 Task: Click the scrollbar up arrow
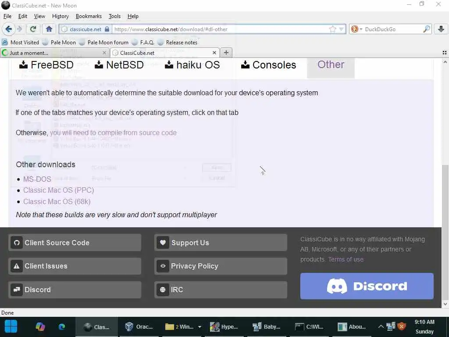pos(445,62)
